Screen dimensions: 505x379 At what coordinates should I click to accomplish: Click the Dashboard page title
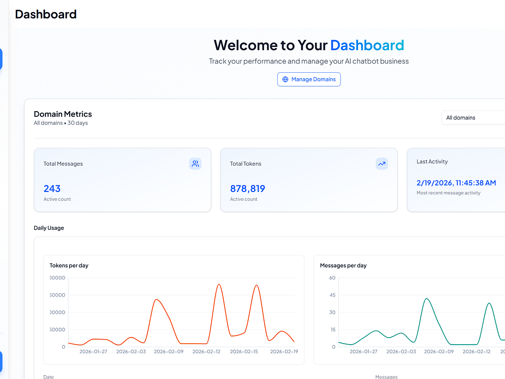[46, 14]
